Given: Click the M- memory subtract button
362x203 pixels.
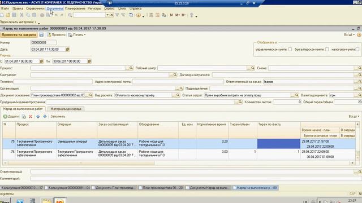Looking at the screenshot, I should (x=183, y=15).
